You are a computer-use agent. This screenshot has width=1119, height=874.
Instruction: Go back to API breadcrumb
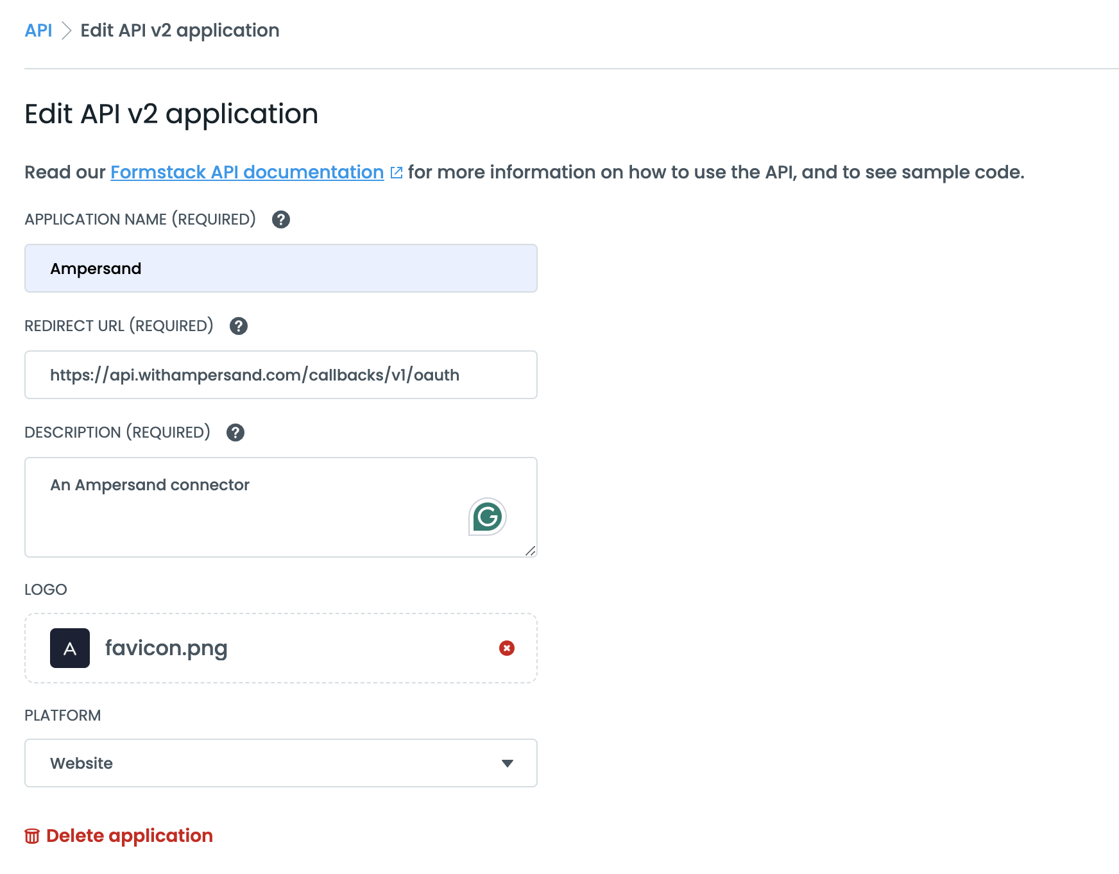(x=38, y=30)
